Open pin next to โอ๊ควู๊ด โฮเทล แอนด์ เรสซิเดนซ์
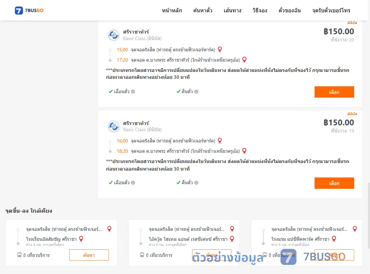The image size is (370, 274). point(232,239)
